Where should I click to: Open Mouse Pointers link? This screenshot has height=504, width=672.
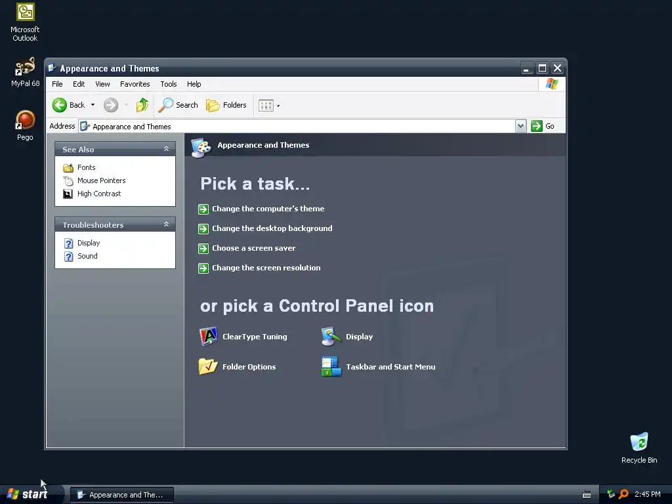pos(101,180)
